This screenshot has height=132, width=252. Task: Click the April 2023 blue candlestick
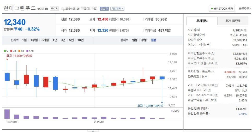point(7,77)
